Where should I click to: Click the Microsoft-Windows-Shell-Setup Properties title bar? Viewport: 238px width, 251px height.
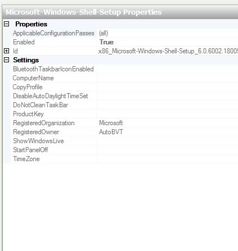[120, 12]
